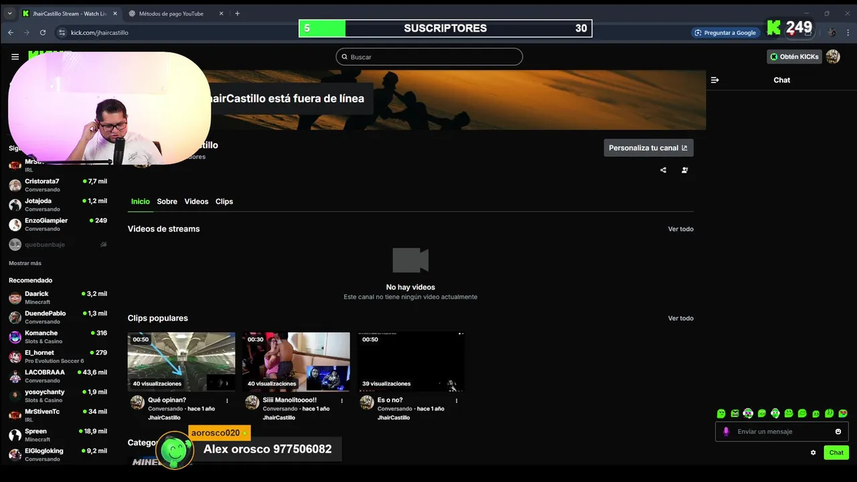The height and width of the screenshot is (482, 857).
Task: Click the Qué opinan? clip title
Action: 167,400
